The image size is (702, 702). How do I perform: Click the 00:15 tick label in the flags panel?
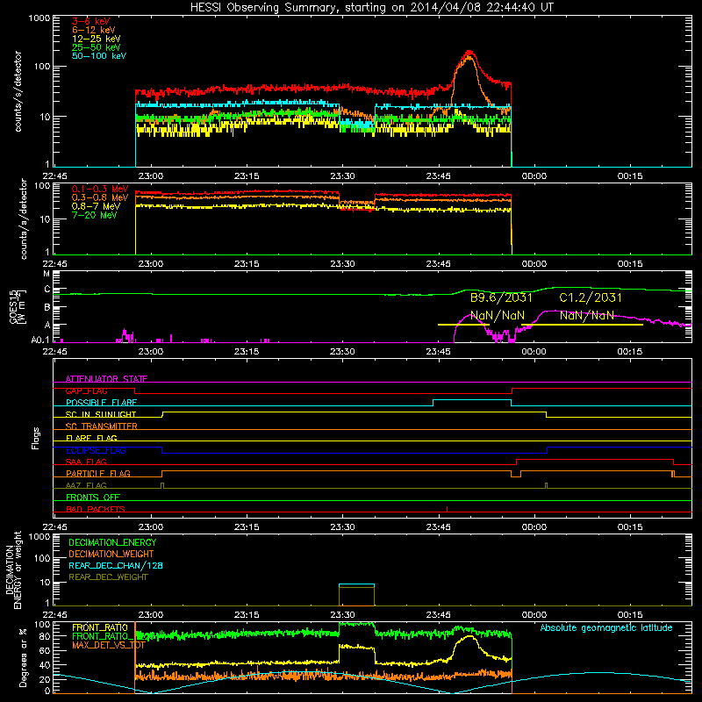(x=630, y=527)
